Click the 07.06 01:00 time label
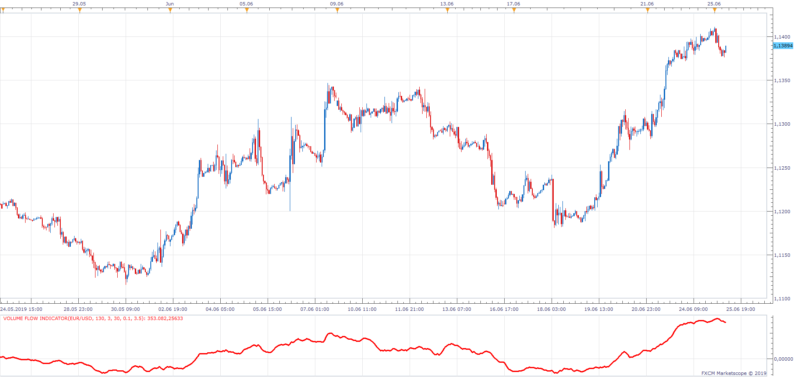Image resolution: width=797 pixels, height=377 pixels. tap(315, 309)
